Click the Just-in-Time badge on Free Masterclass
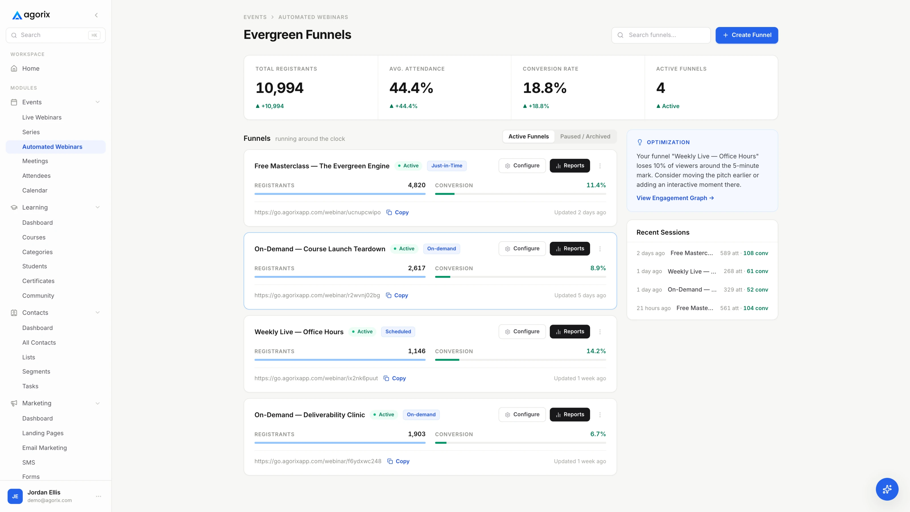910x512 pixels. pos(446,166)
